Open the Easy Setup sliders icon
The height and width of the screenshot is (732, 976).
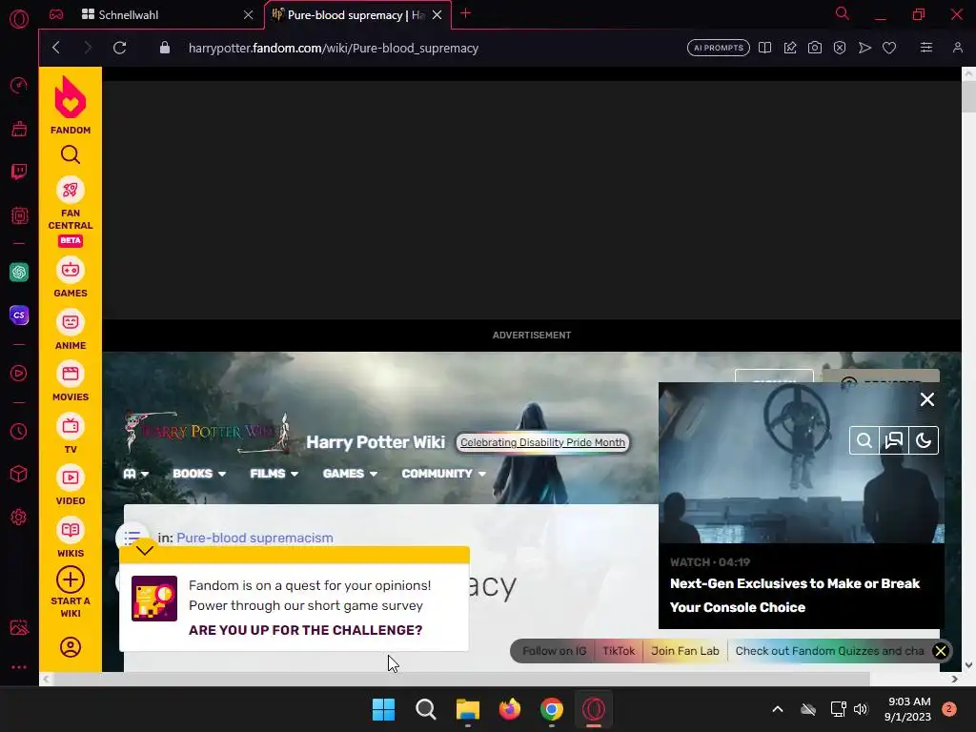coord(926,48)
